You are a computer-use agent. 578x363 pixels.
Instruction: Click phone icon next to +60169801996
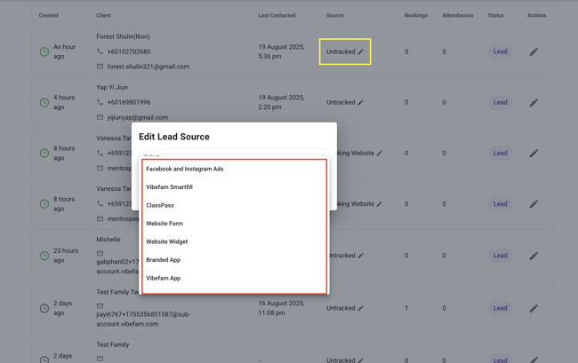click(100, 102)
